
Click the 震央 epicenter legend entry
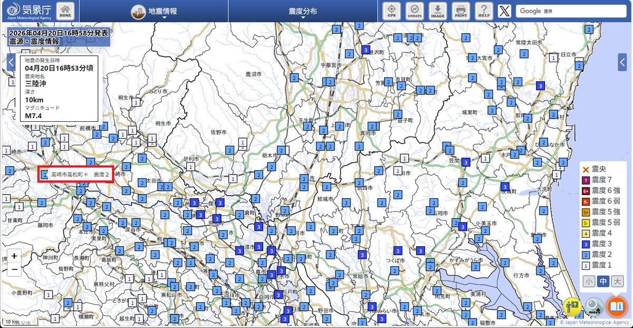(594, 170)
